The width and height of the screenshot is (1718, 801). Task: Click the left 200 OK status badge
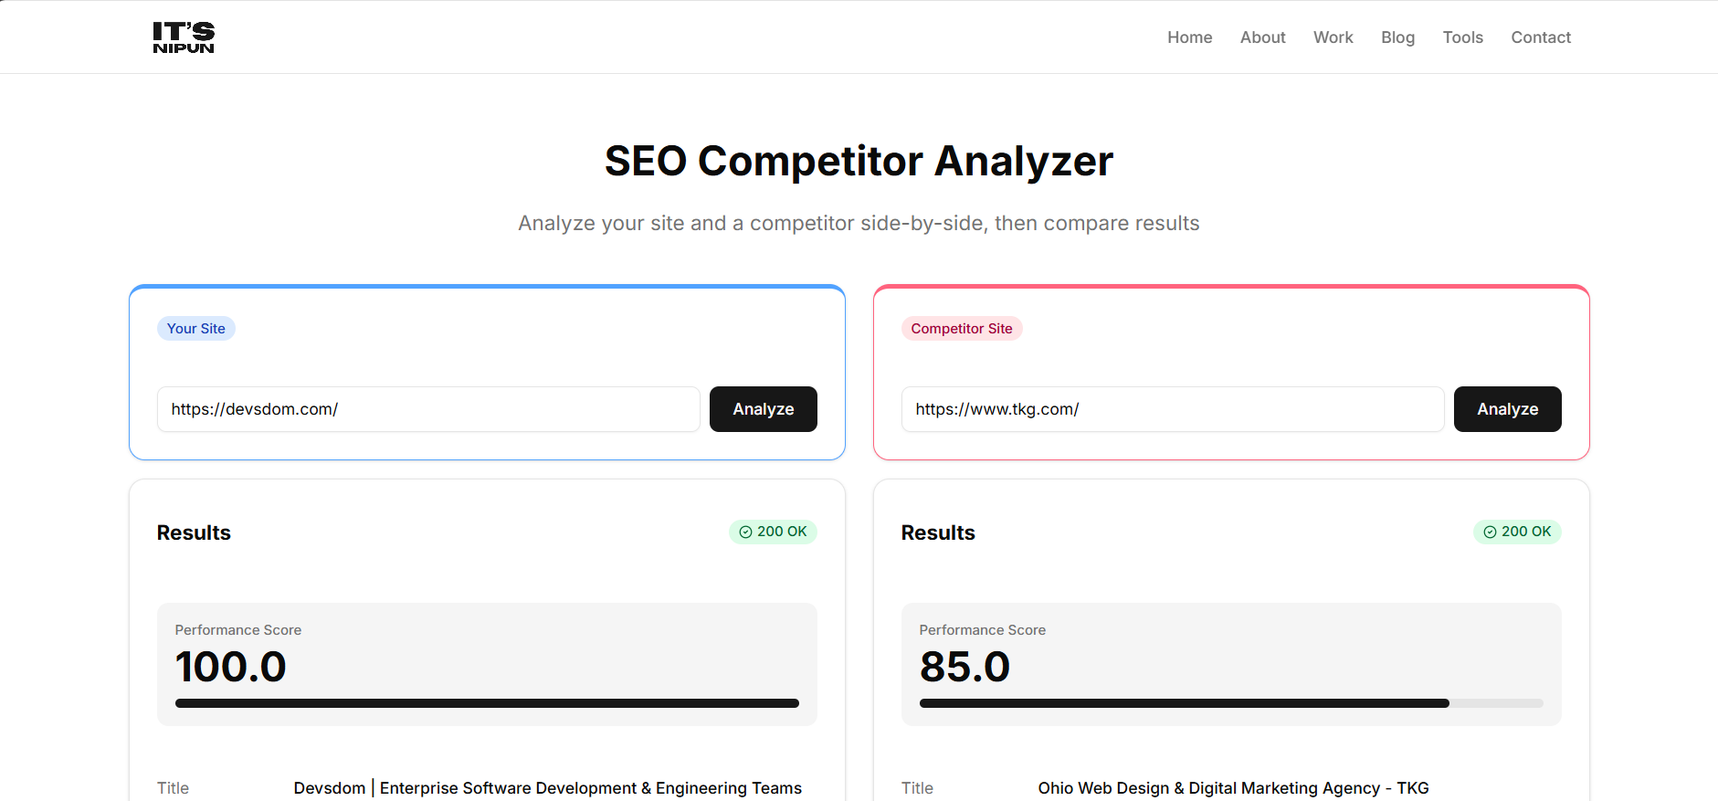pyautogui.click(x=773, y=532)
